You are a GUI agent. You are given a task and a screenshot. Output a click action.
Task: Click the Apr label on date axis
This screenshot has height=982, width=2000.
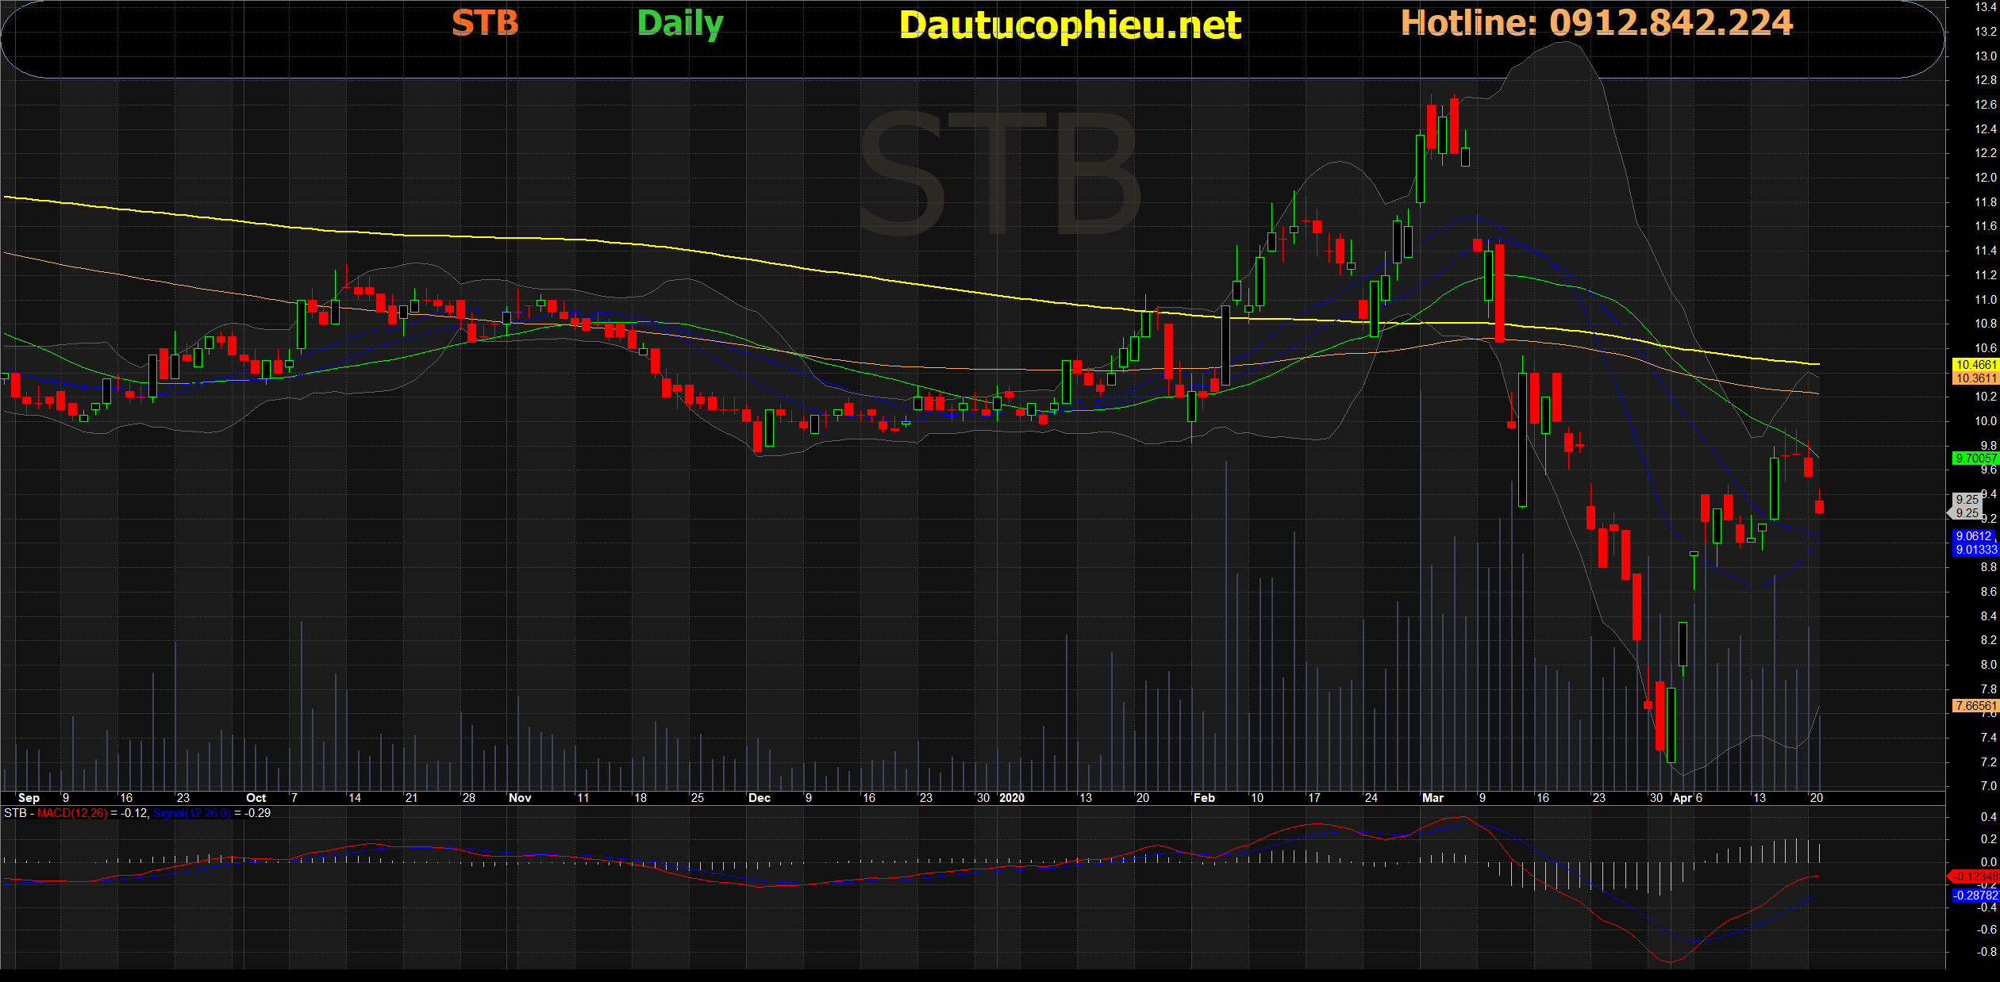click(1683, 798)
